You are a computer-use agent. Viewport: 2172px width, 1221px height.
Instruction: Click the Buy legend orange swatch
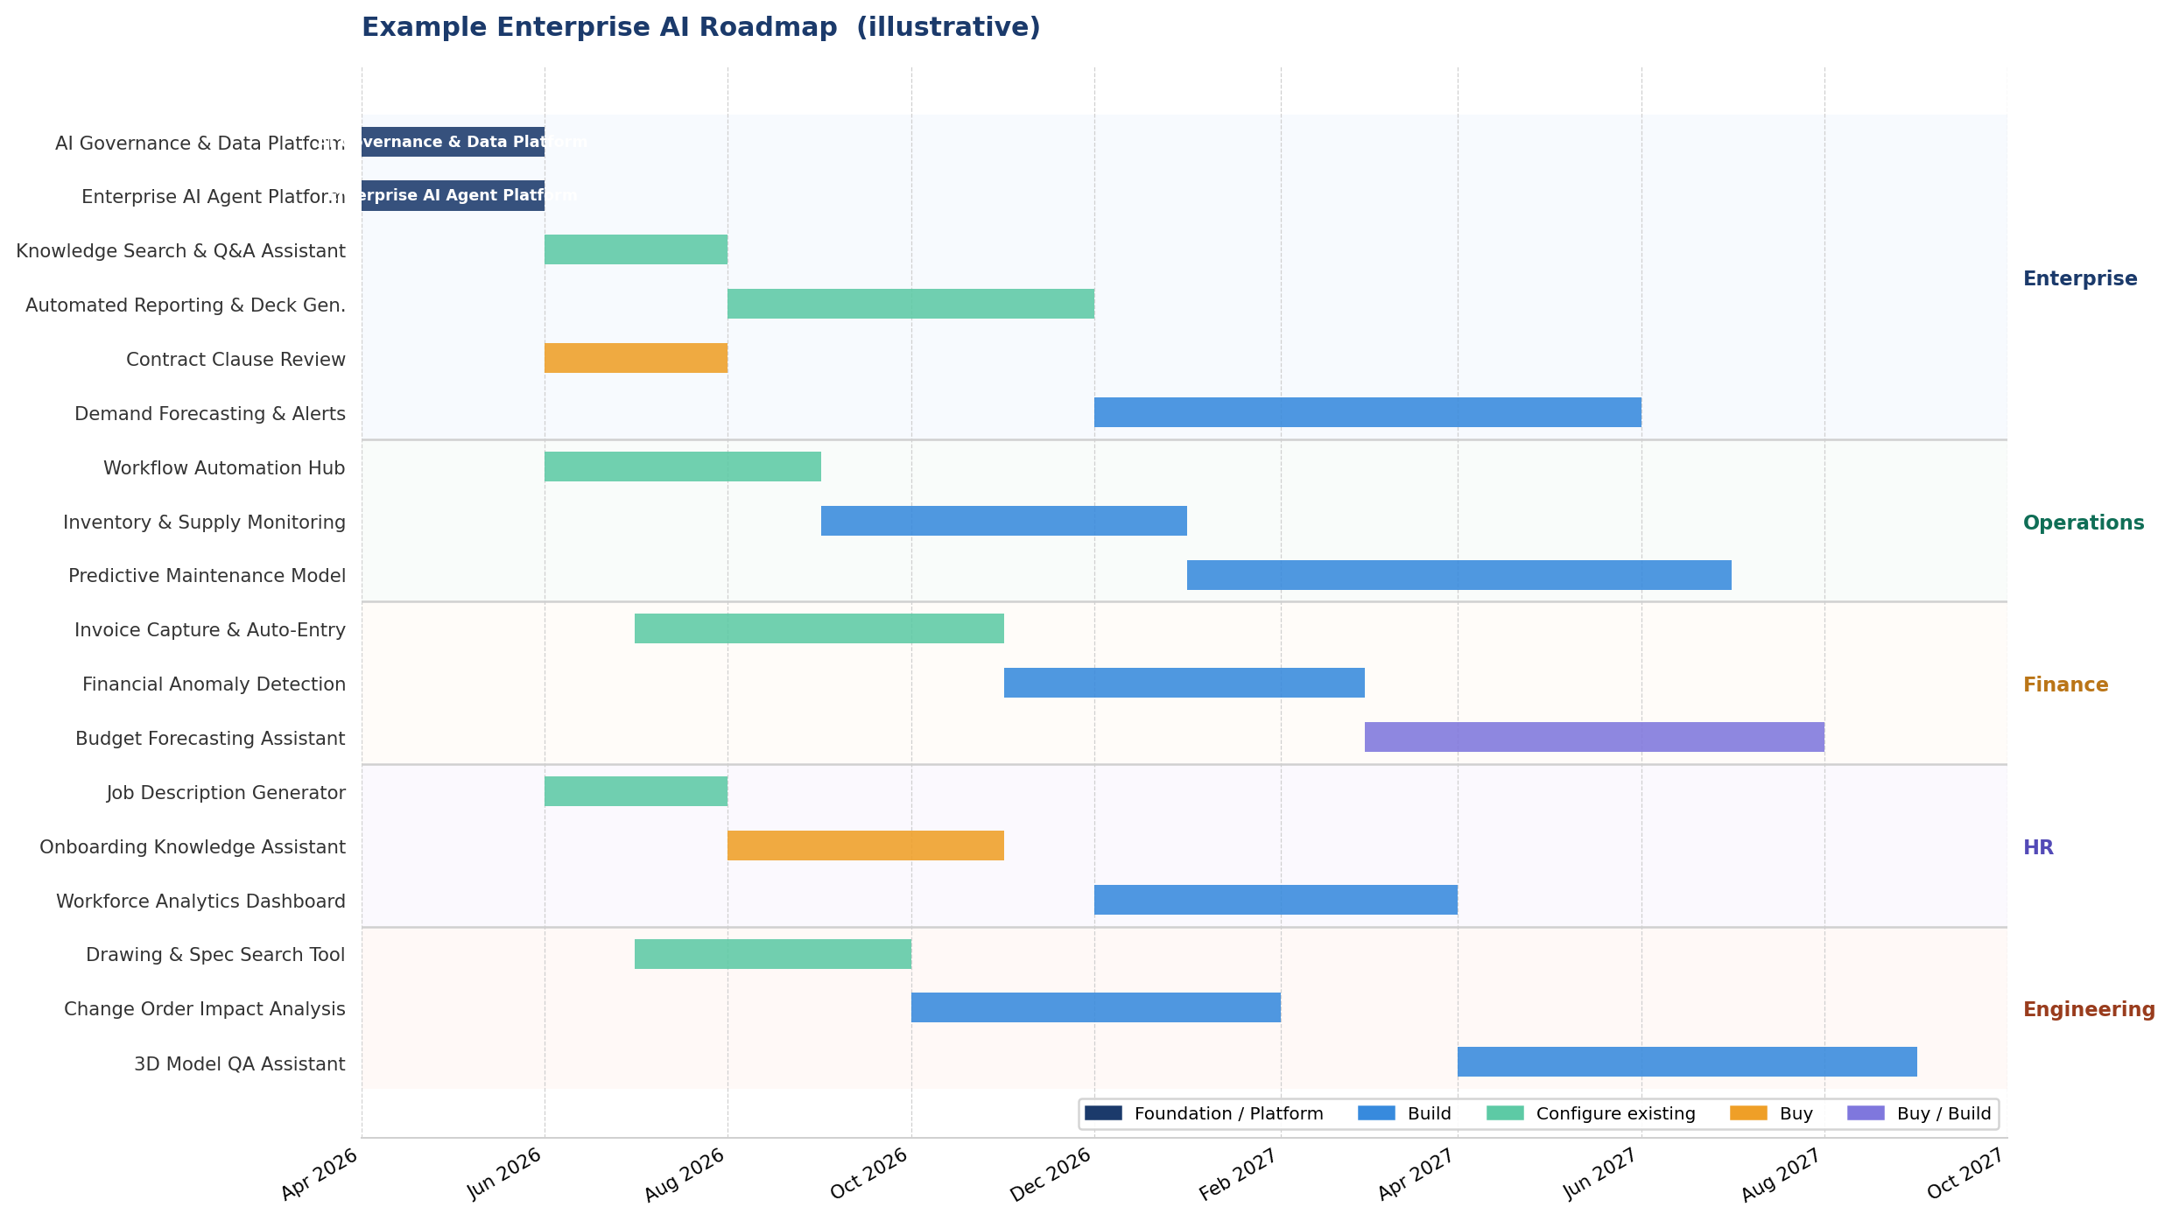click(x=1747, y=1113)
